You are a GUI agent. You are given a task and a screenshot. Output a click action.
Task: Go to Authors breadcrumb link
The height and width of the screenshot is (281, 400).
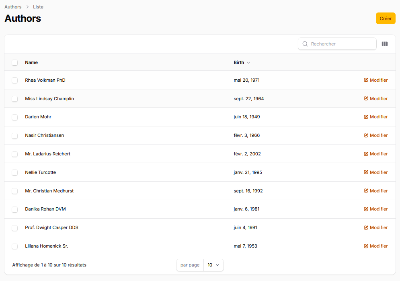[x=13, y=7]
